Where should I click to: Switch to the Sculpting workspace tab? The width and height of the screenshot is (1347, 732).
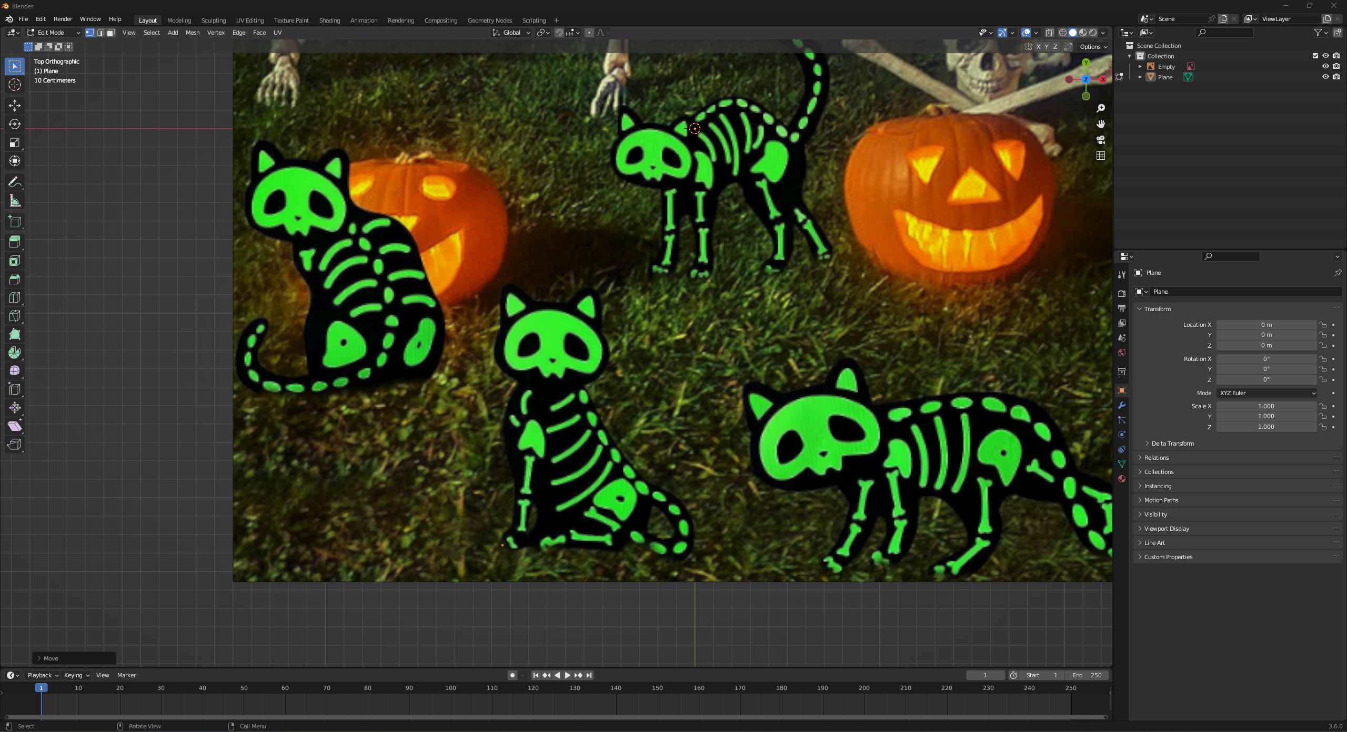pos(213,20)
